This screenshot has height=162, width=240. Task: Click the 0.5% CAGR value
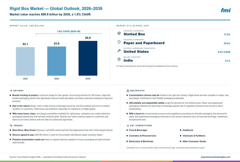coord(224,52)
